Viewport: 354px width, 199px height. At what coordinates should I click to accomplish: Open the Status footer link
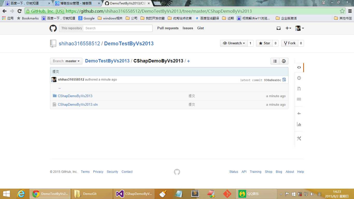pyautogui.click(x=234, y=172)
